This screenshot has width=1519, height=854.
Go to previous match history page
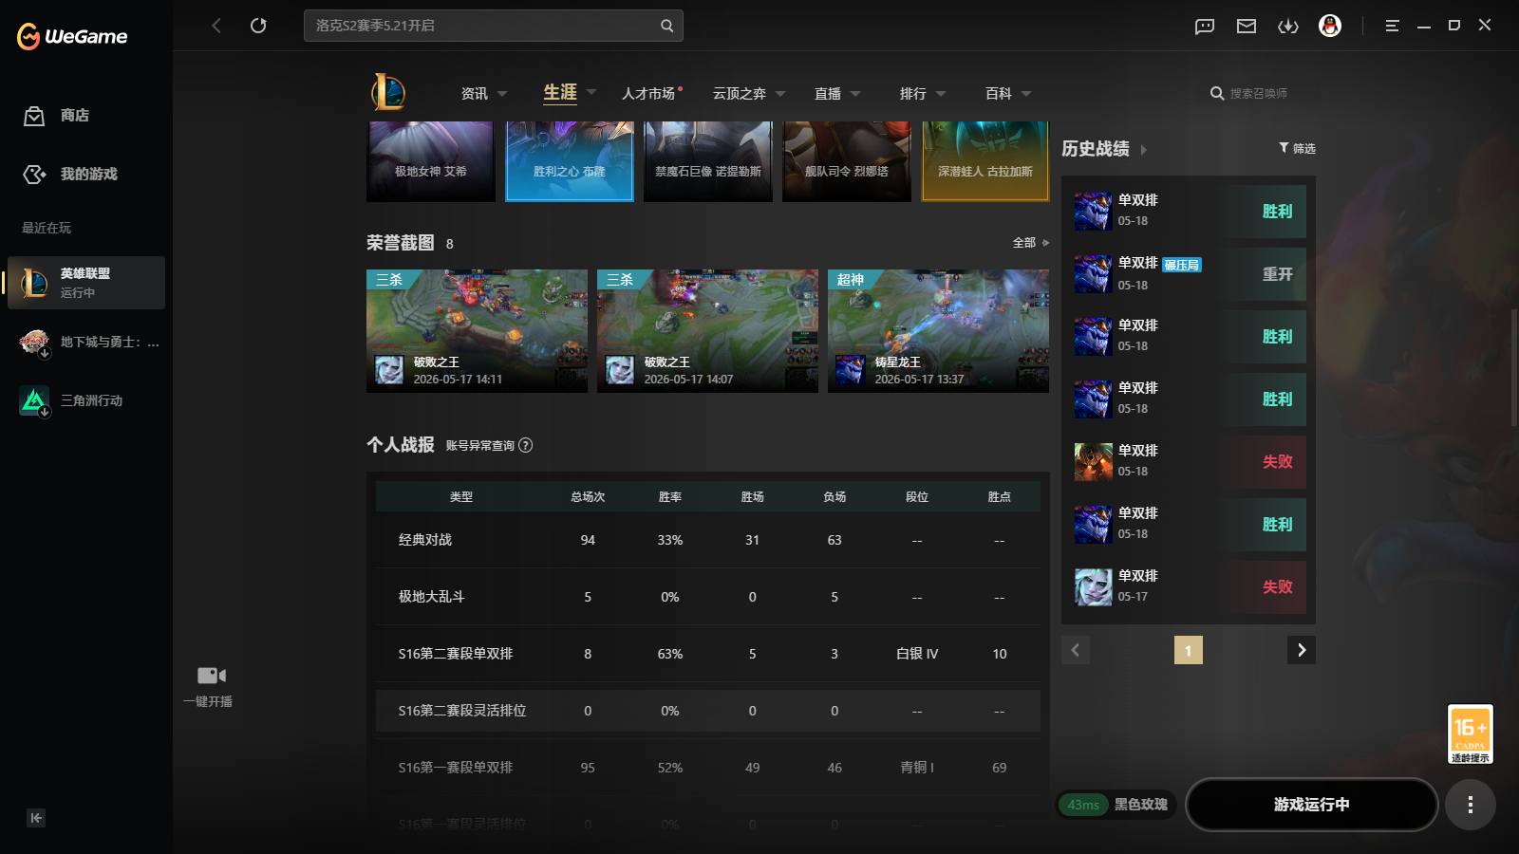[x=1075, y=650]
